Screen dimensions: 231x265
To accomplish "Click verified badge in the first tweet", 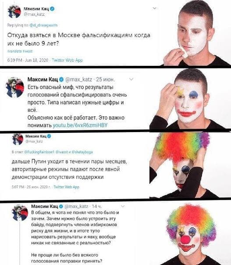I will 52,9.
